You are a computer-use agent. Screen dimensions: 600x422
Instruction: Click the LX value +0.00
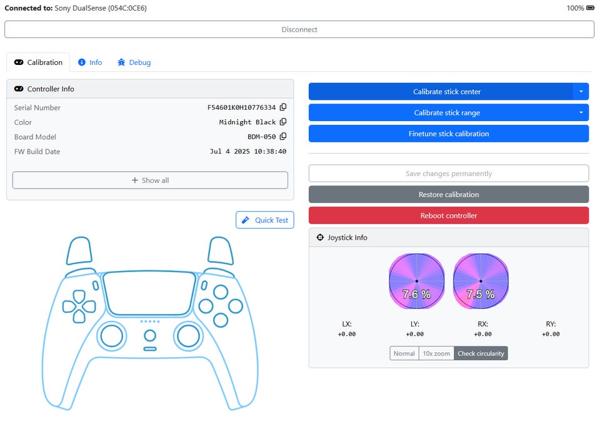[347, 334]
